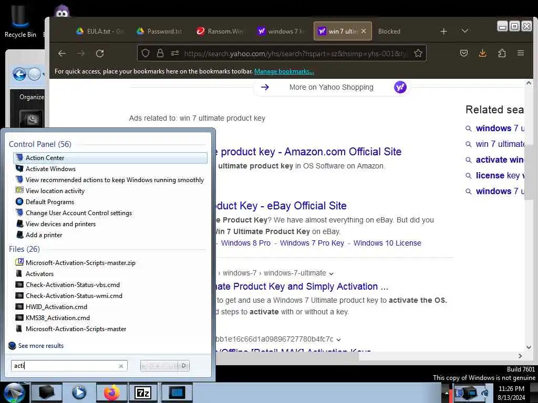Screen dimensions: 538x403
Task: Open View location activity result
Action: tap(110, 190)
